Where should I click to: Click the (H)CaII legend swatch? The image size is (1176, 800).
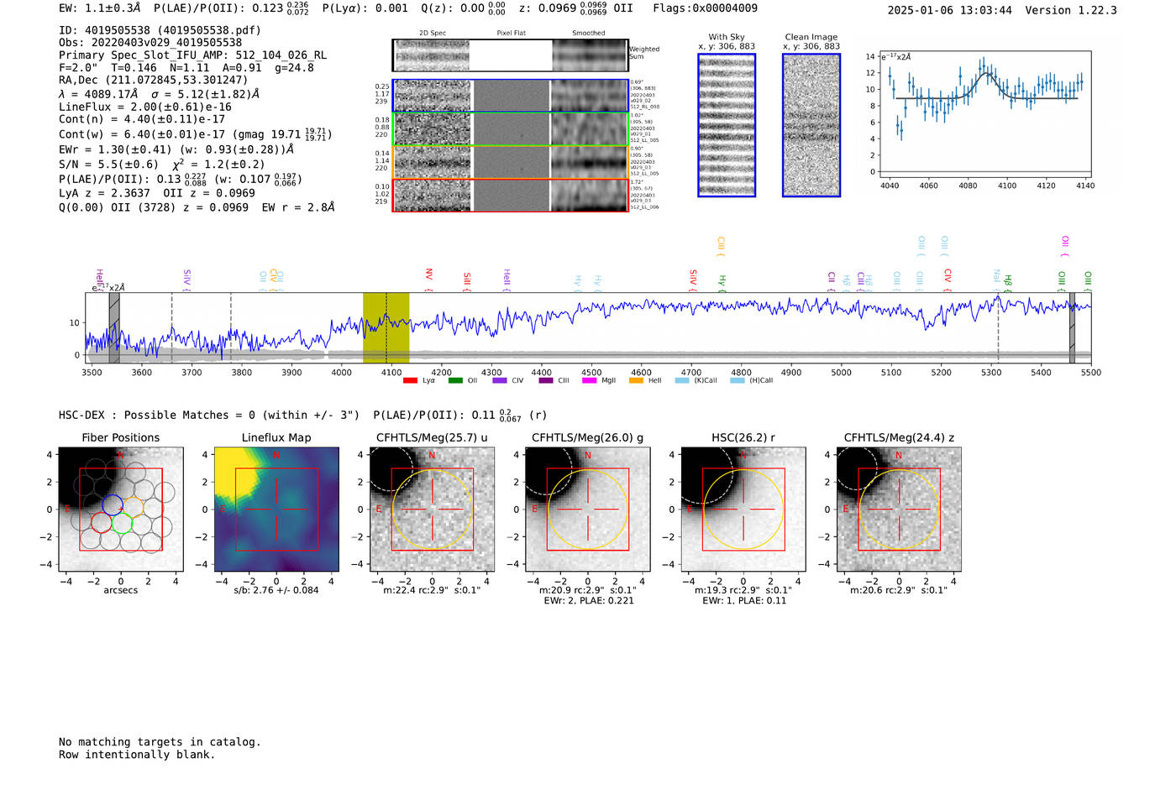tap(738, 380)
